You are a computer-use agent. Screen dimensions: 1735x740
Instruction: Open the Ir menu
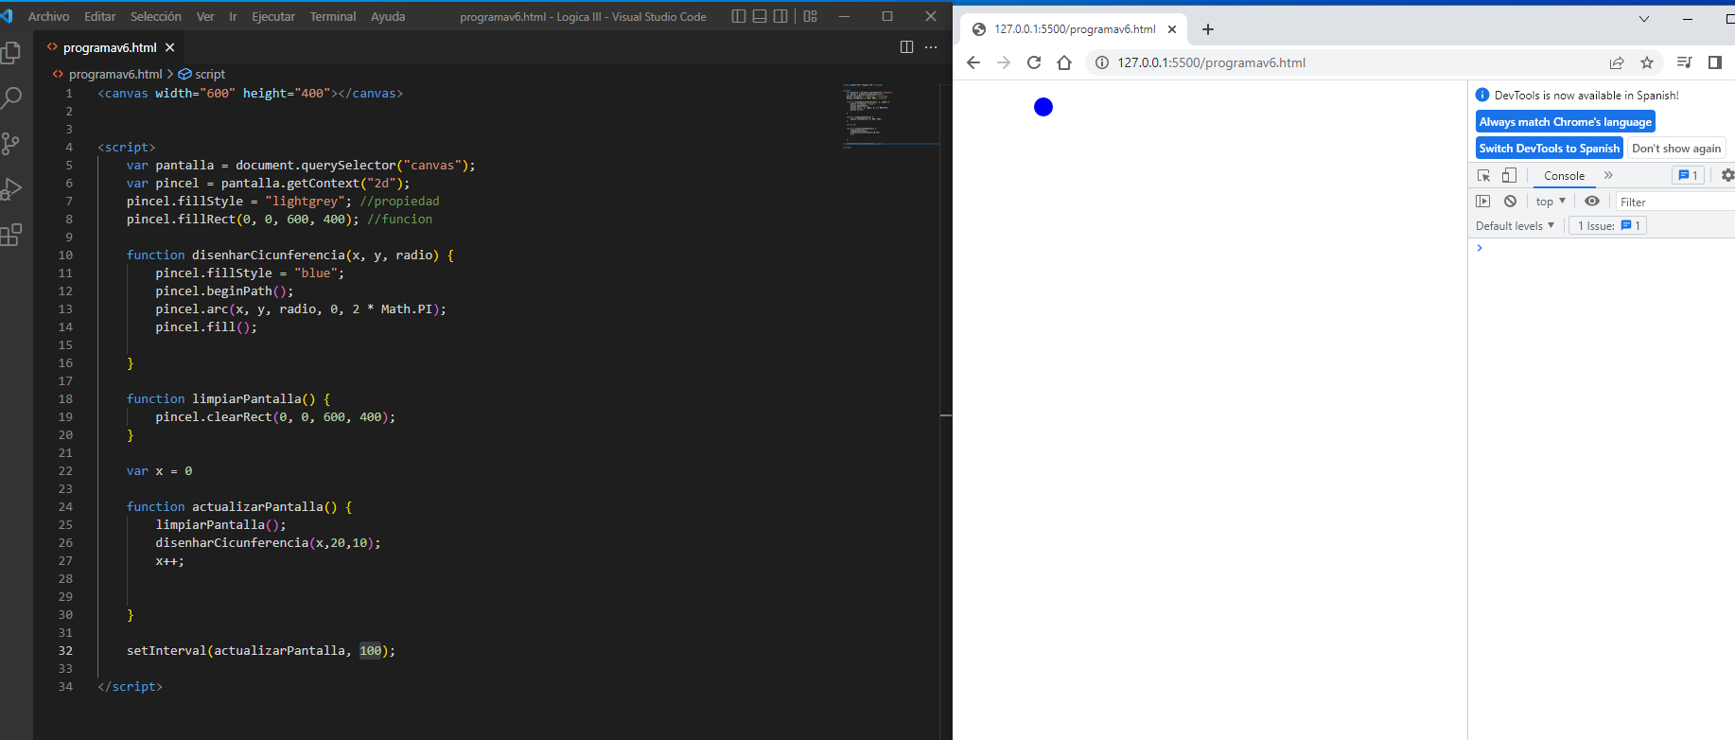point(233,16)
